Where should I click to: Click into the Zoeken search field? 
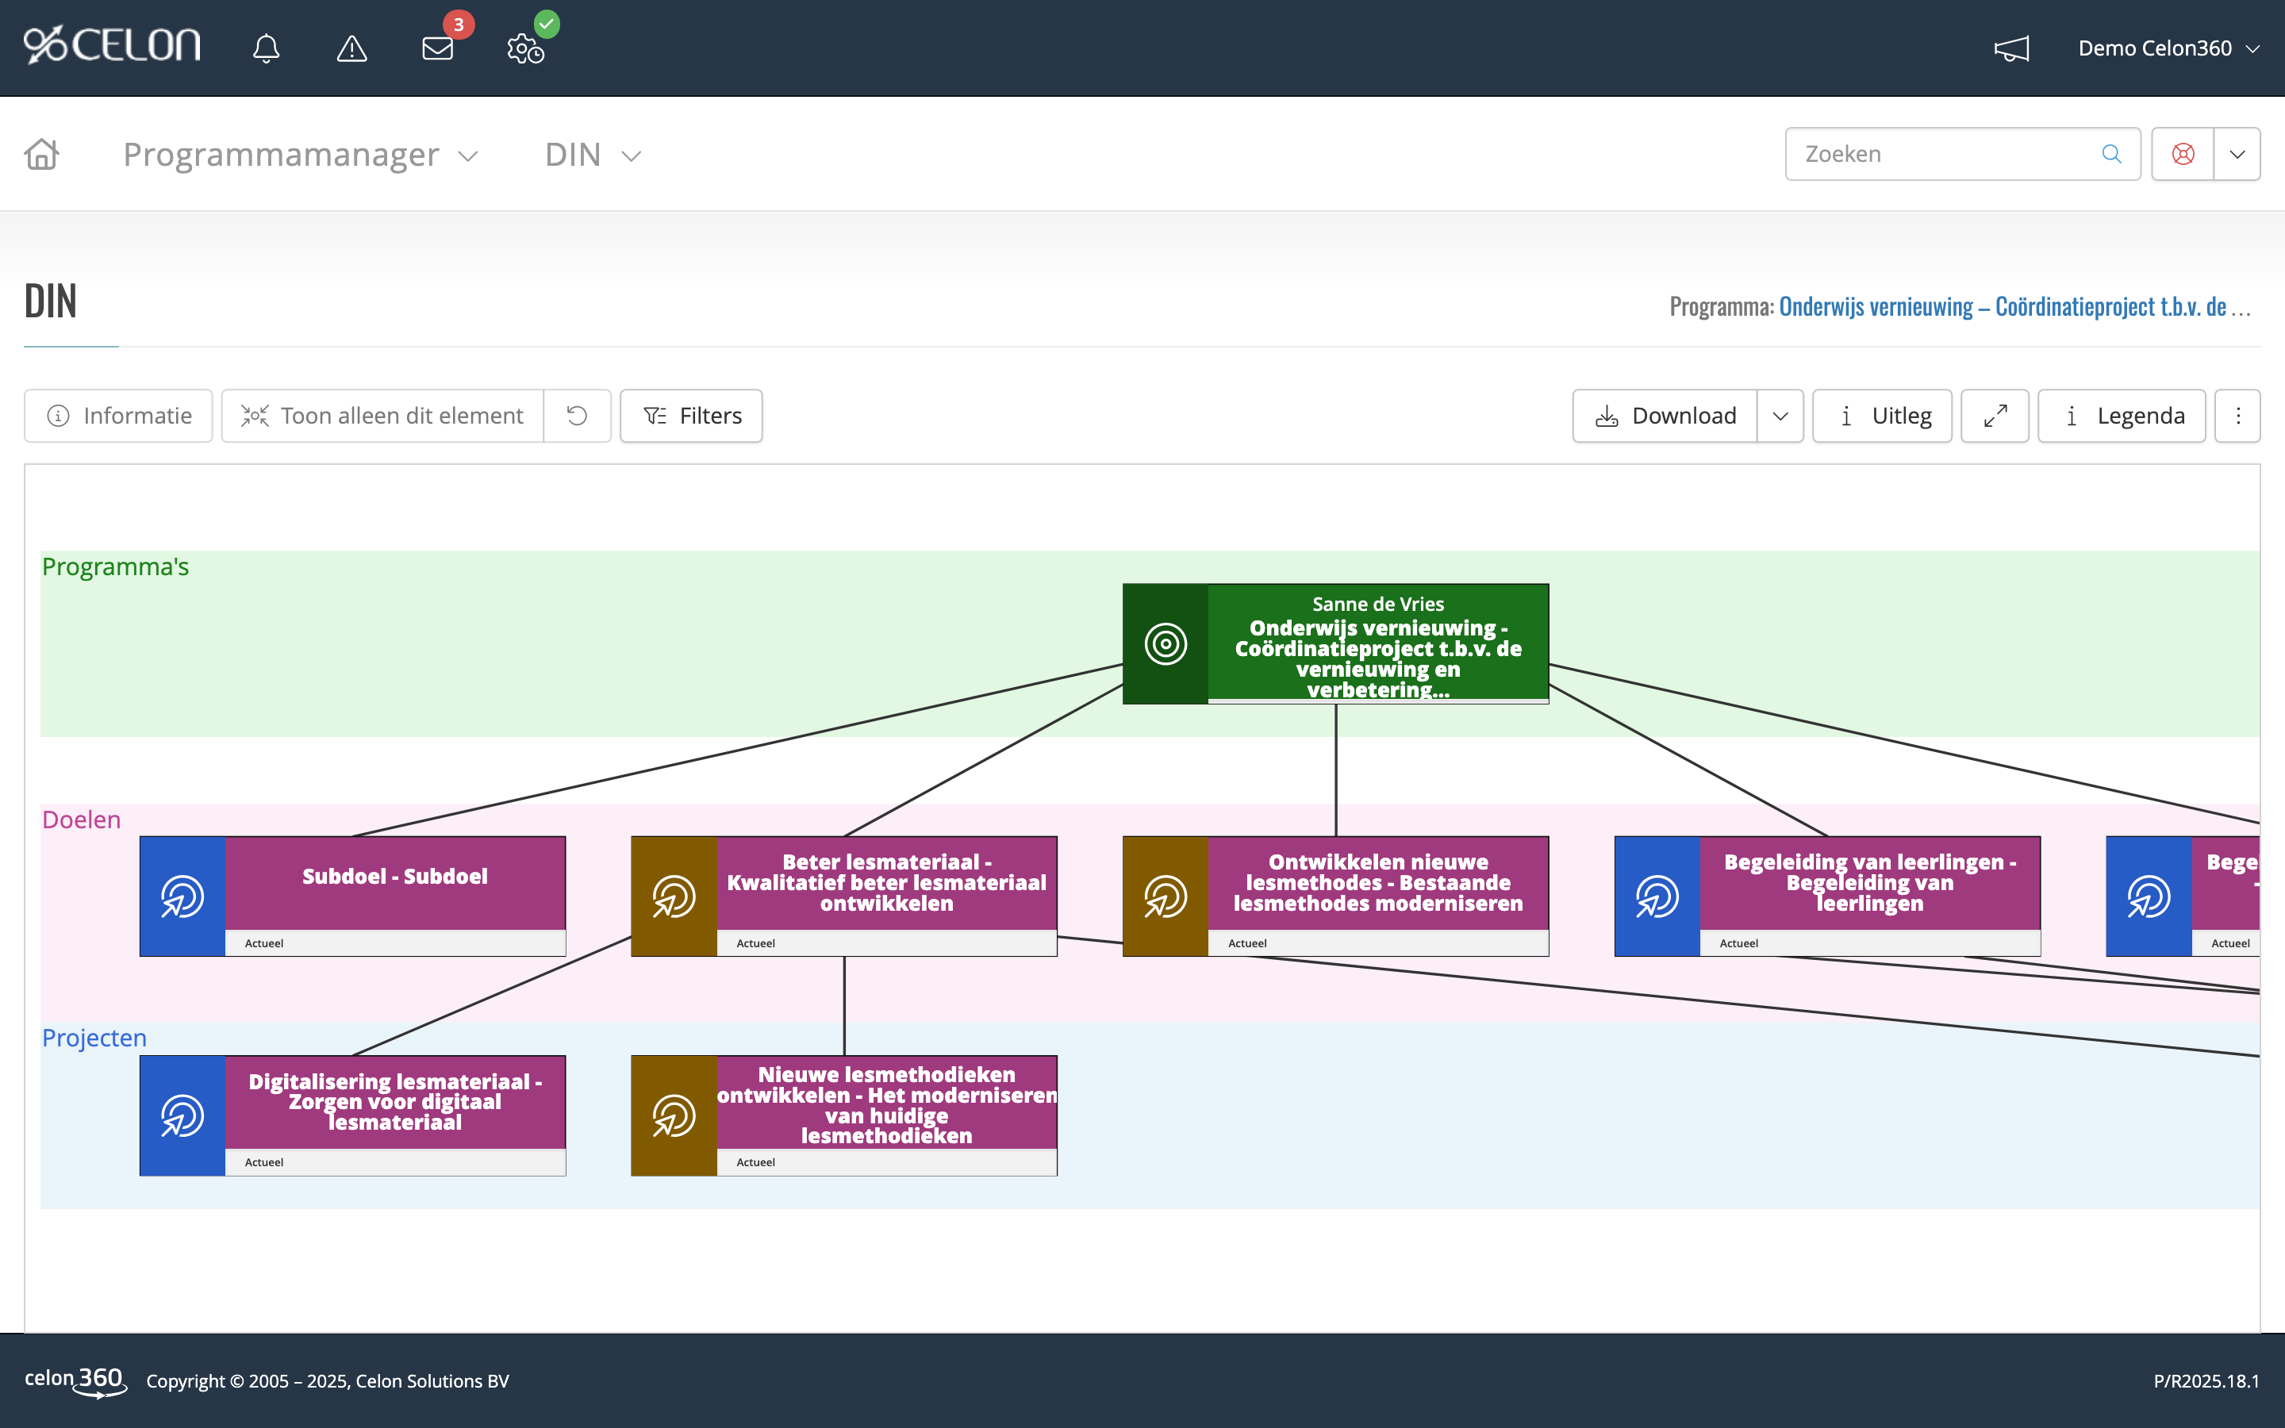click(x=1945, y=154)
